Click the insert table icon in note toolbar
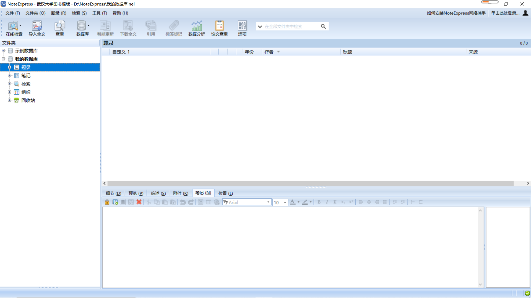Screen dimensions: 531x298 (x=209, y=202)
